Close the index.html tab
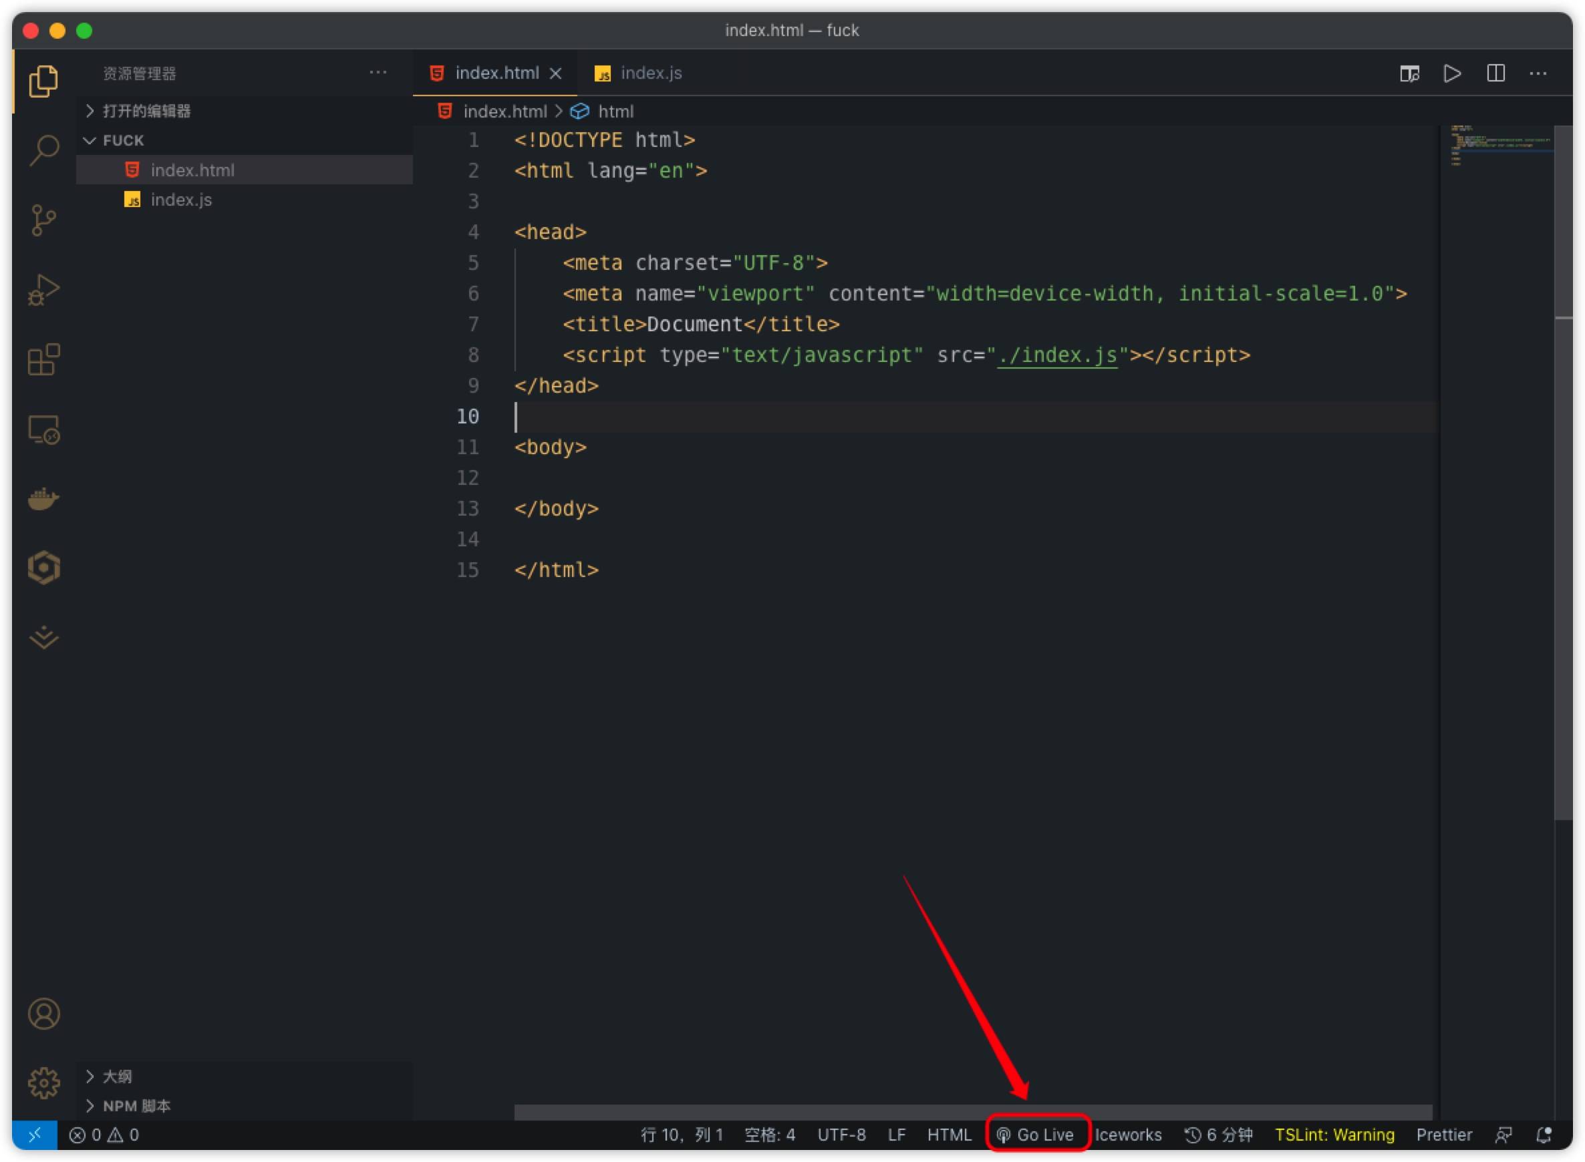The width and height of the screenshot is (1585, 1162). [x=555, y=73]
